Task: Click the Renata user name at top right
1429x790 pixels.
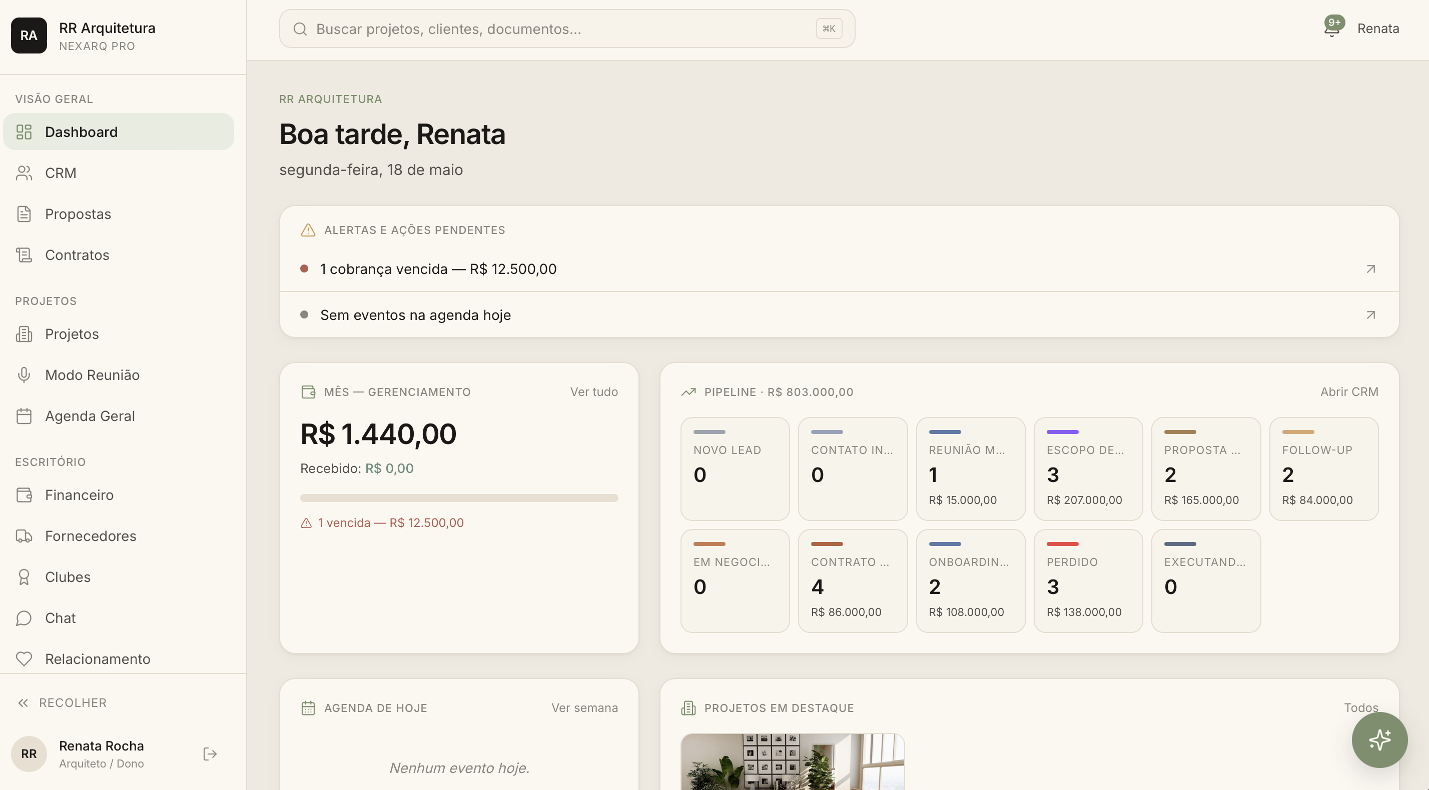Action: 1378,29
